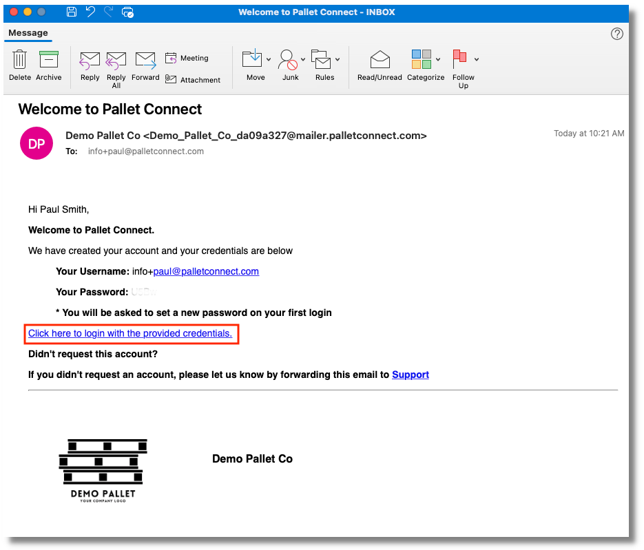Select the Message ribbon tab
This screenshot has height=550, width=644.
pyautogui.click(x=28, y=33)
